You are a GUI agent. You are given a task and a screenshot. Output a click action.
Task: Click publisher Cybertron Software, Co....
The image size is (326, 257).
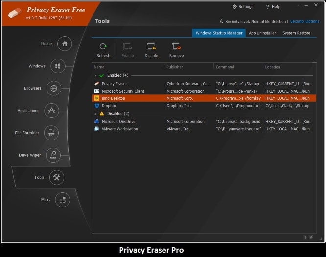pyautogui.click(x=189, y=84)
